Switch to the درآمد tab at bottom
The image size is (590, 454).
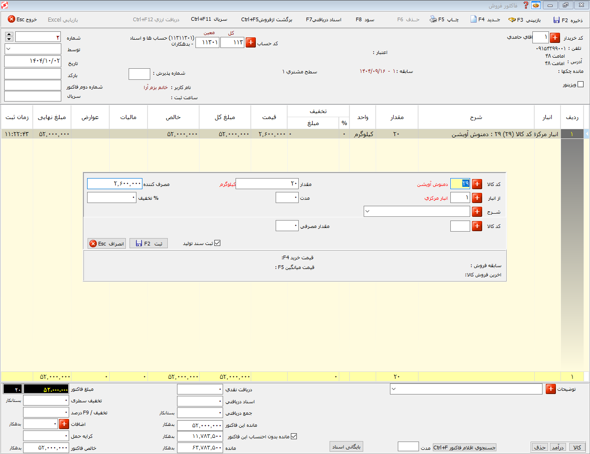point(558,447)
